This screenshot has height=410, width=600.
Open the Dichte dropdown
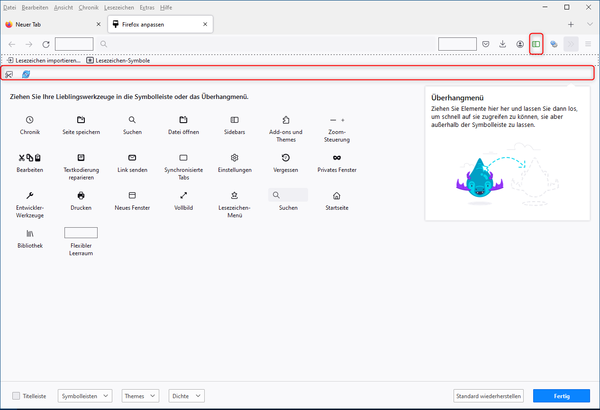(x=187, y=396)
